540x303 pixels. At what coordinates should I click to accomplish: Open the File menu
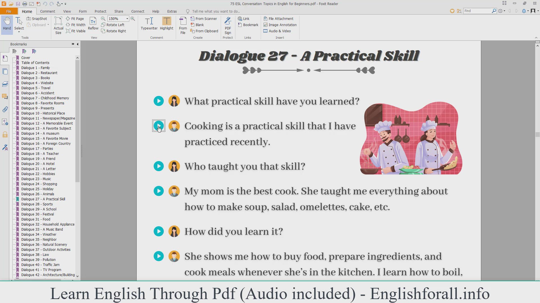(x=9, y=11)
